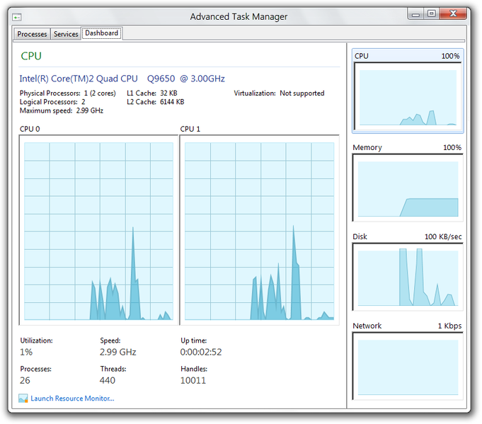Click the Intel Core2 Quad CPU name
This screenshot has height=424, width=482.
122,79
